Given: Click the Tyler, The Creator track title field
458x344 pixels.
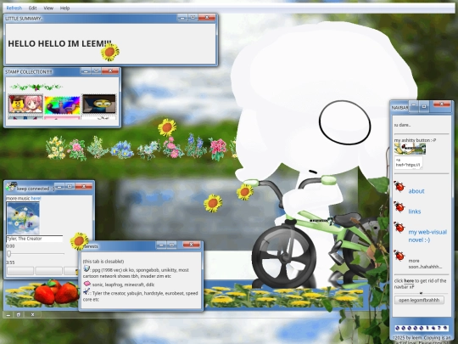Looking at the screenshot, I should (35, 239).
